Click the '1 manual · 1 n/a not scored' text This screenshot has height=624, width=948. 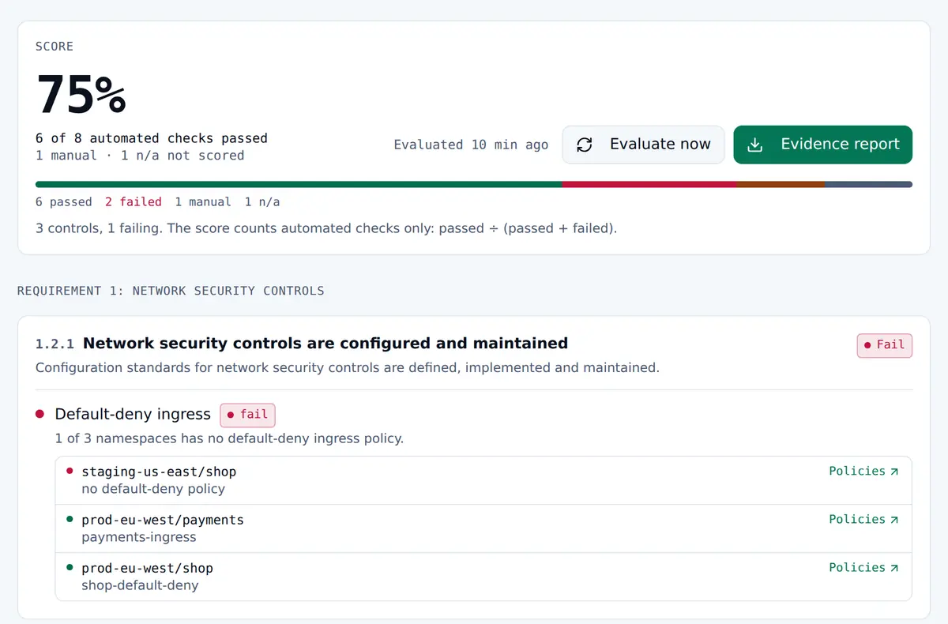coord(140,156)
